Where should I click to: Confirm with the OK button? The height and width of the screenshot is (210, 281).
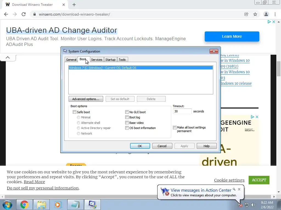click(x=140, y=146)
